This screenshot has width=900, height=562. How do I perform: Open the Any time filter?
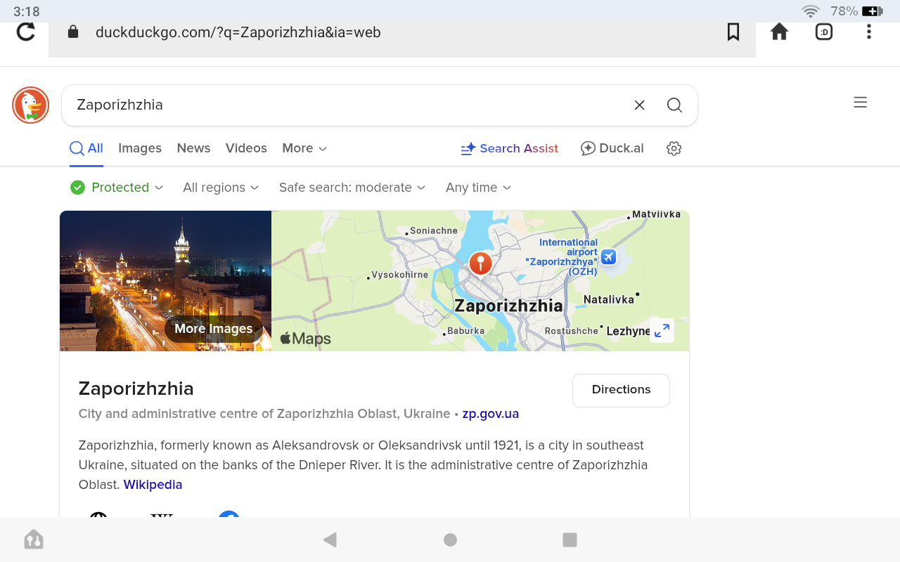pyautogui.click(x=478, y=188)
